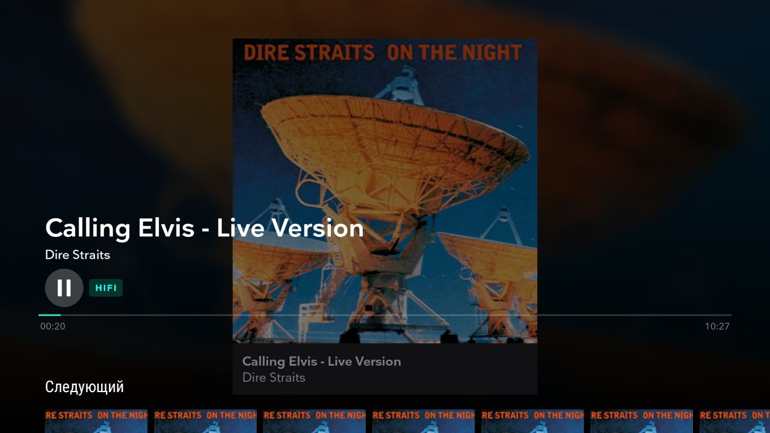Pause the currently playing track

tap(64, 288)
